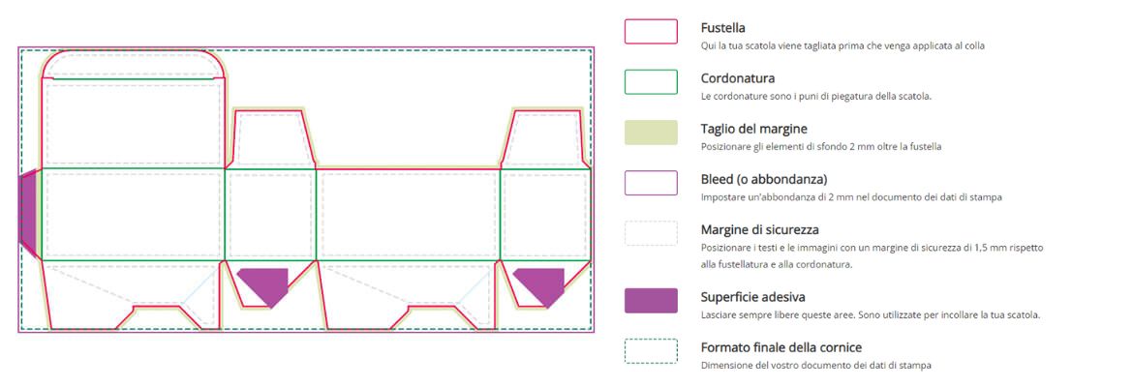Select the beige Taglio del margine swatch

(x=651, y=133)
